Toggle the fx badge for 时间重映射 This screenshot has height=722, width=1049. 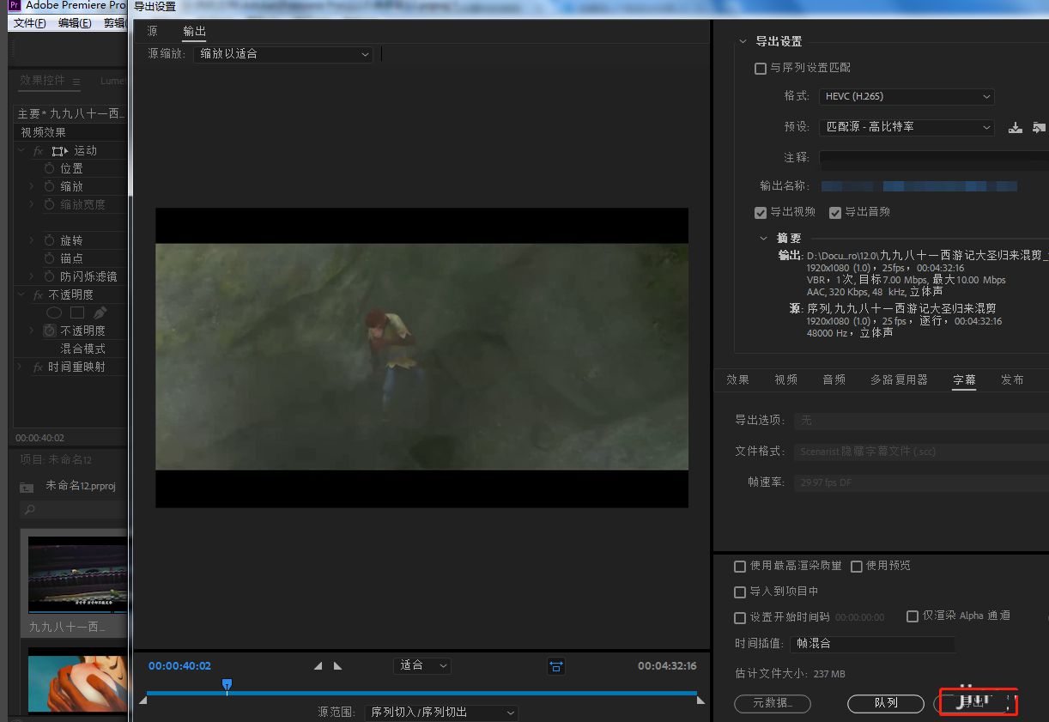click(x=39, y=367)
